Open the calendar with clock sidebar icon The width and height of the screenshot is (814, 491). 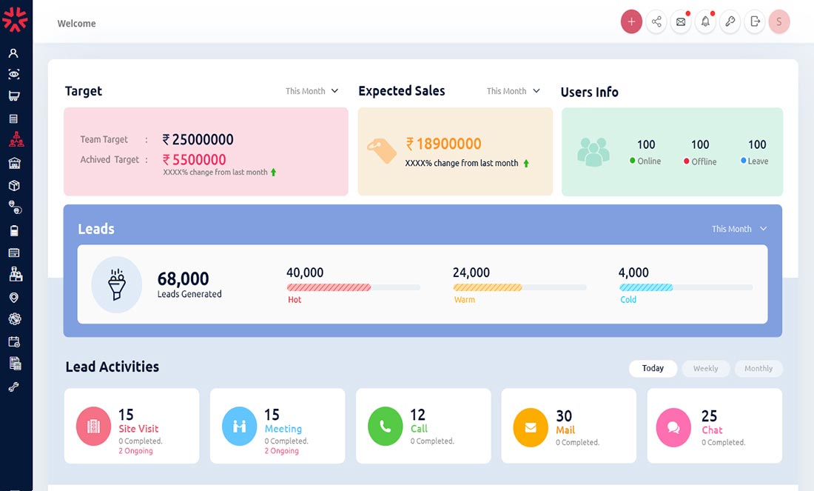[x=14, y=342]
